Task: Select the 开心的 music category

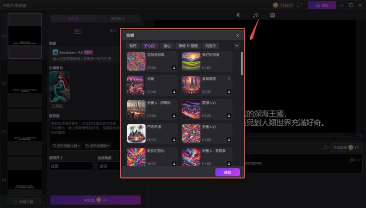Action: tap(149, 46)
